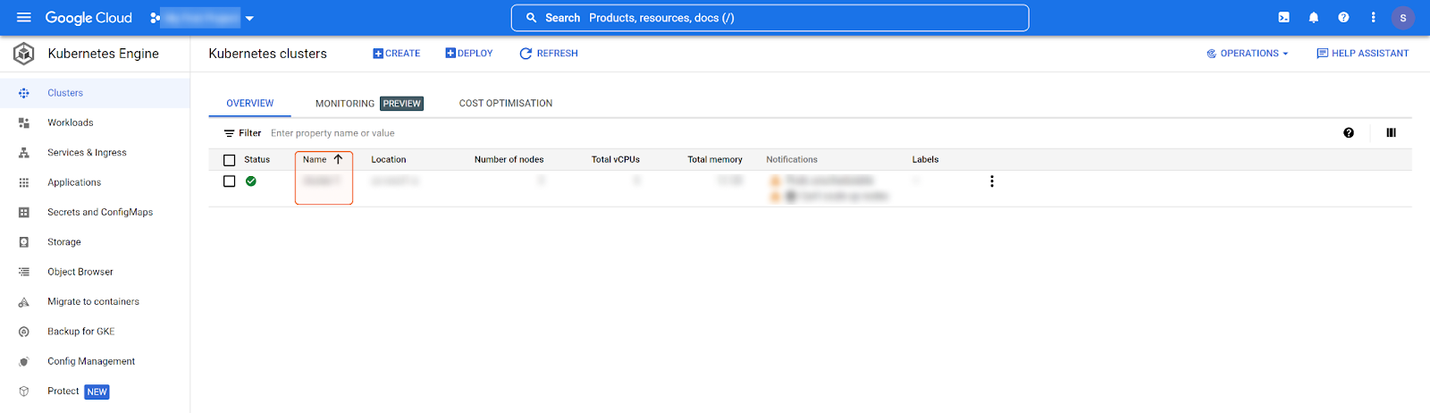Switch to the Cost Optimisation tab
The width and height of the screenshot is (1430, 413).
[x=506, y=104]
